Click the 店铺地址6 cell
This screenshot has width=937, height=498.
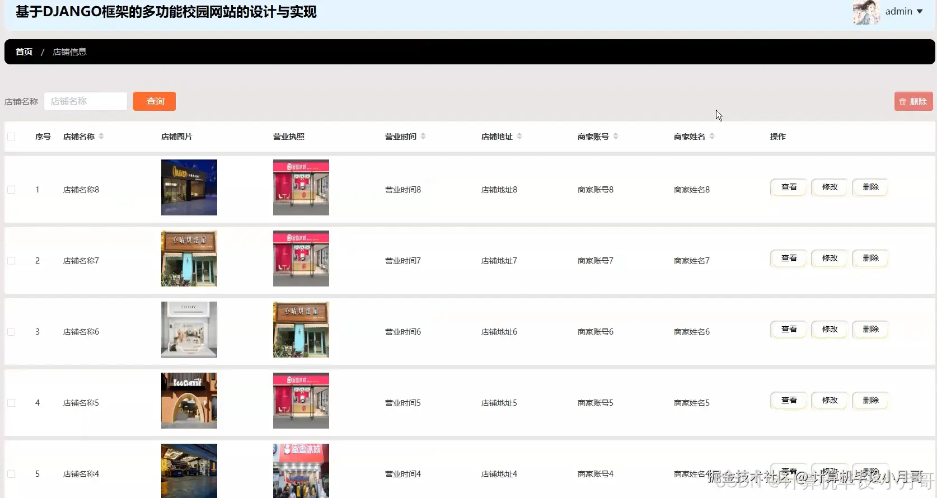[x=499, y=332]
